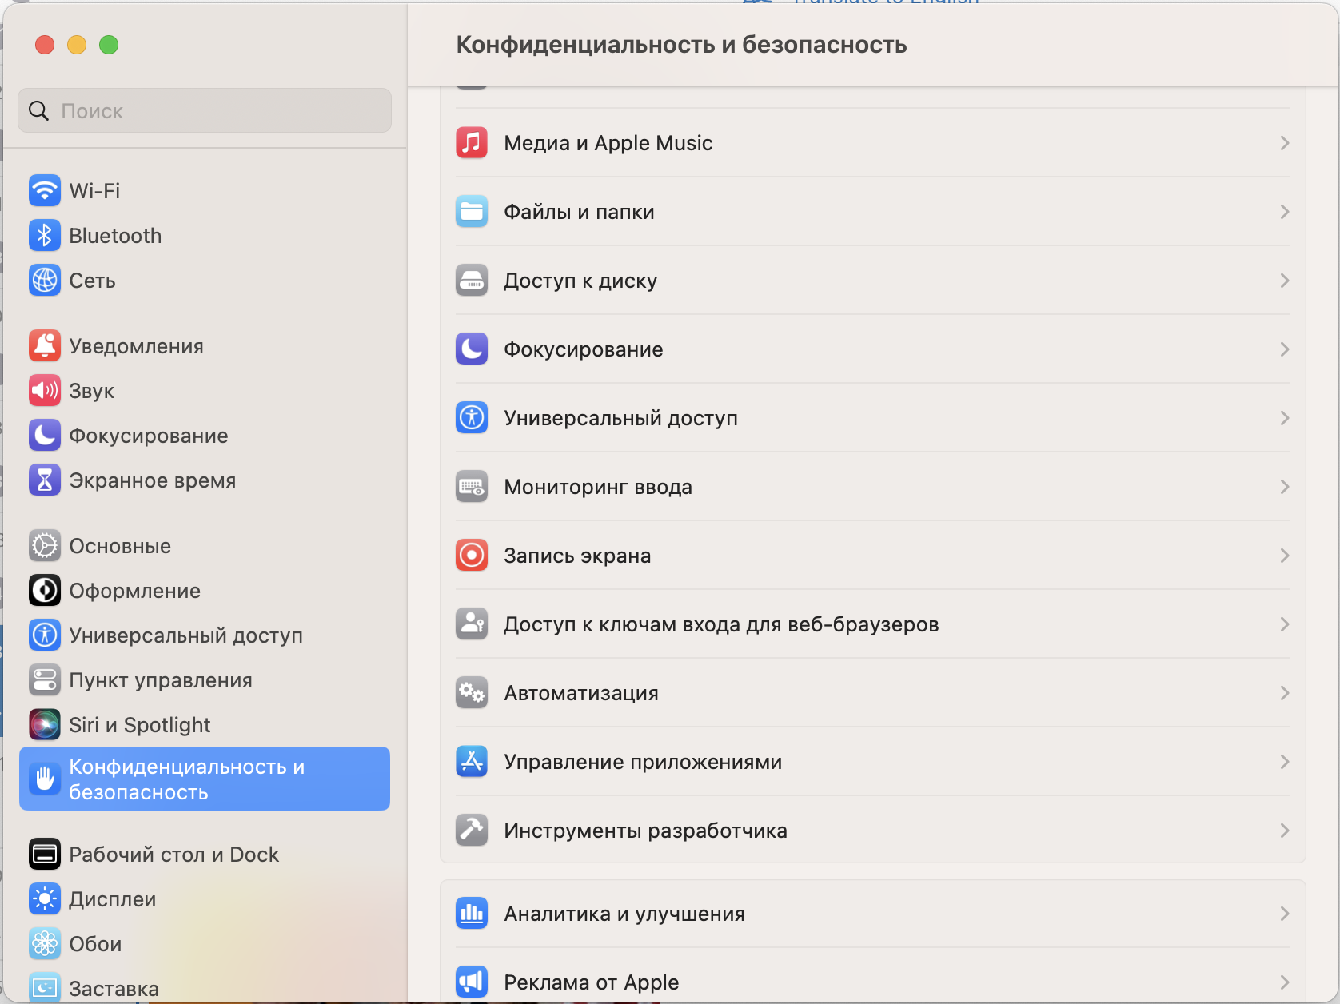Click the Мониторинг ввода keyboard icon
This screenshot has height=1004, width=1340.
472,486
